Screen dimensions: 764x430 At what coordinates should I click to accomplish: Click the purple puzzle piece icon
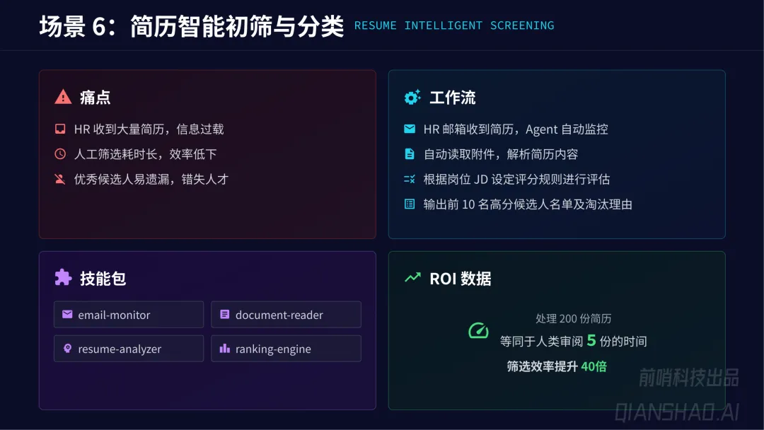(63, 278)
